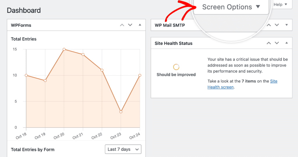This screenshot has width=298, height=157.
Task: Click the Oct 18 data point
Action: 26,75
